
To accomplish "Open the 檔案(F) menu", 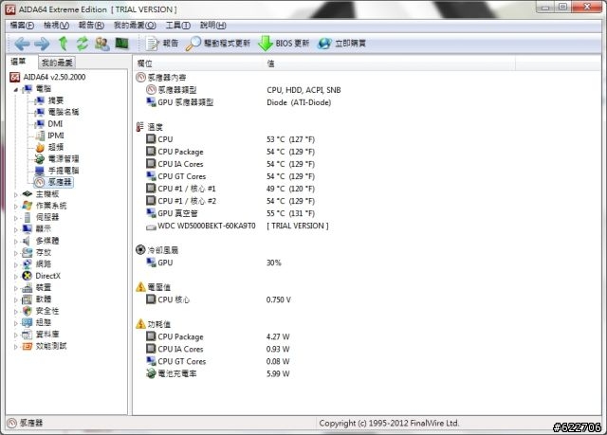I will 22,26.
